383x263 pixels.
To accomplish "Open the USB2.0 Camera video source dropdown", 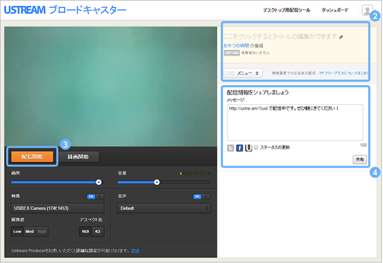I will (58, 208).
